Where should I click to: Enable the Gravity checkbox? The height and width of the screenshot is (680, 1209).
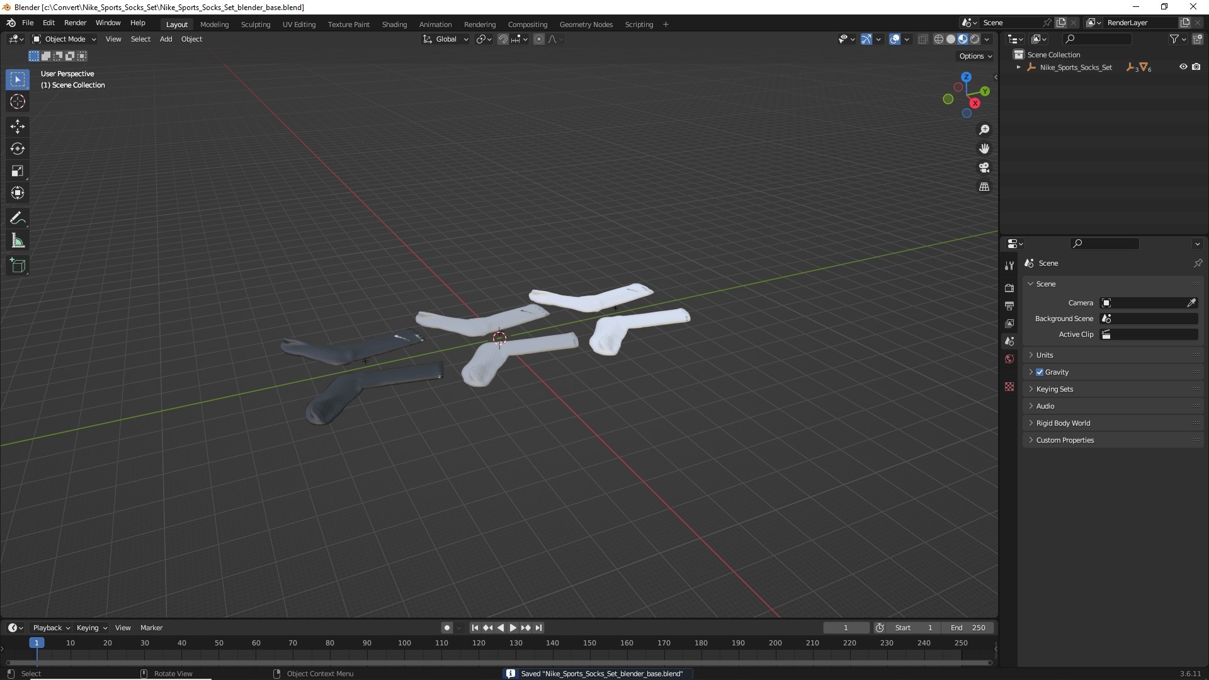[1040, 372]
